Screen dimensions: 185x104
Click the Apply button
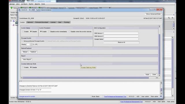coord(147,75)
